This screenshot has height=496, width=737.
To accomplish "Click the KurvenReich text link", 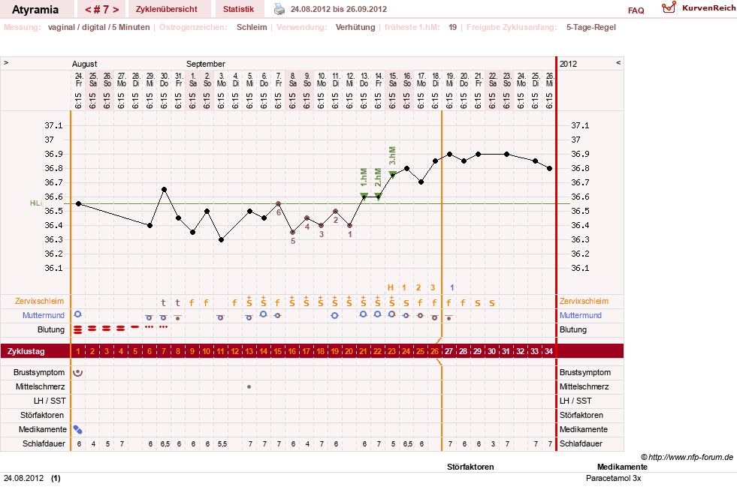I will [708, 8].
